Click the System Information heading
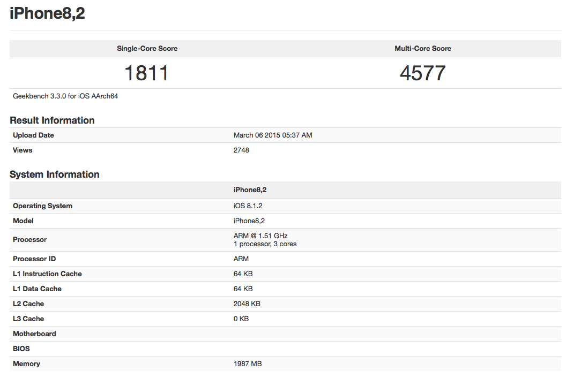This screenshot has height=372, width=574. point(55,174)
